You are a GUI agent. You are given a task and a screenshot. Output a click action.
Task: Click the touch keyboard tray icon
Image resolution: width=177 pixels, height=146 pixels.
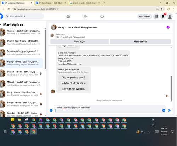(157, 131)
